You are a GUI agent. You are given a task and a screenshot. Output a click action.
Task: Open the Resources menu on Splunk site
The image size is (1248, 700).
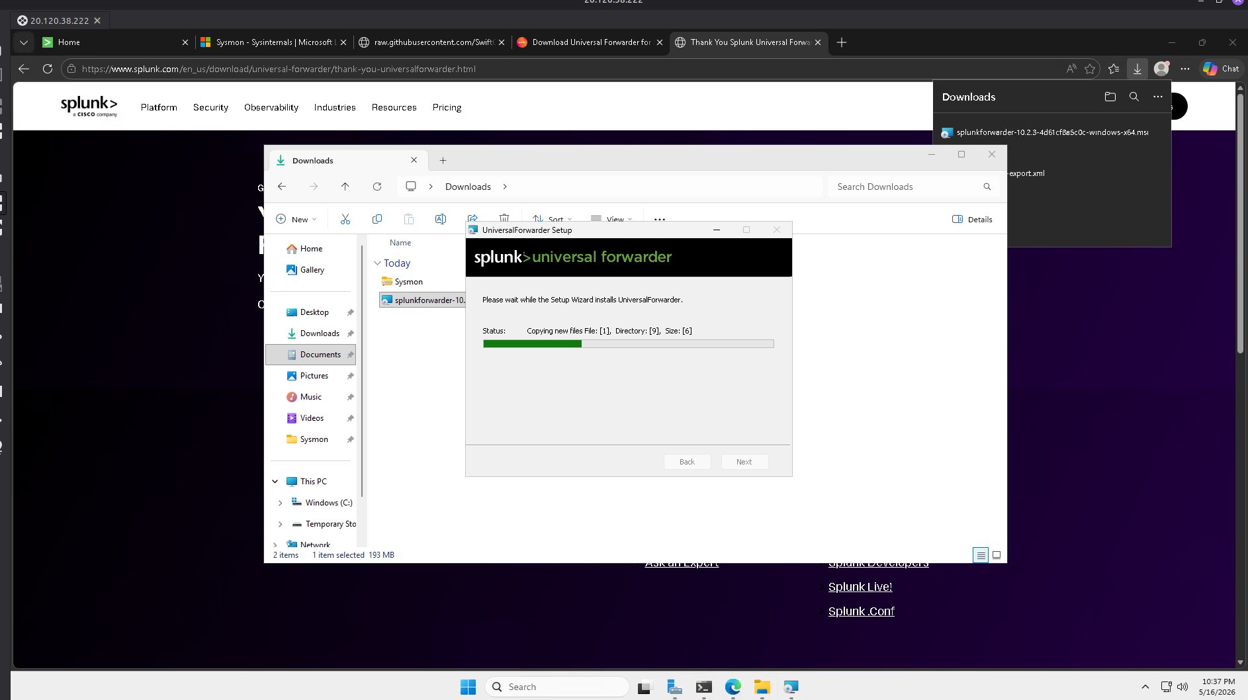394,107
